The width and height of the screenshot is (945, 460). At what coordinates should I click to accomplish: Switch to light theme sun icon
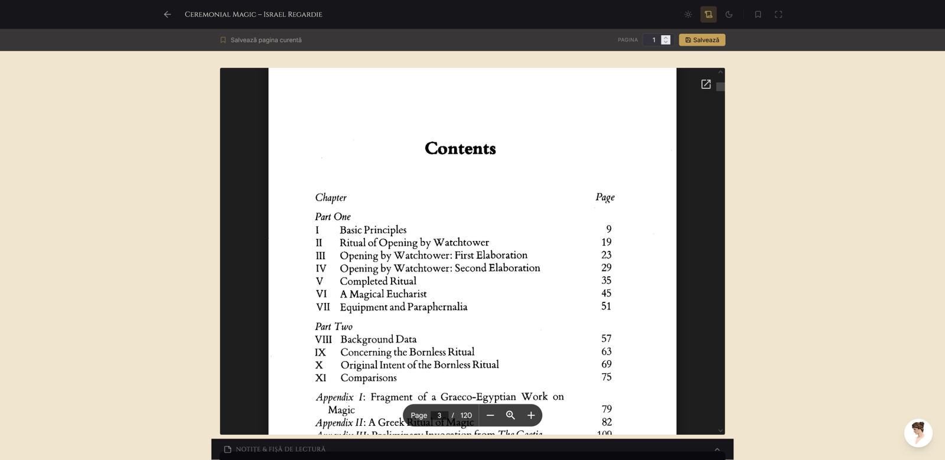pyautogui.click(x=688, y=14)
